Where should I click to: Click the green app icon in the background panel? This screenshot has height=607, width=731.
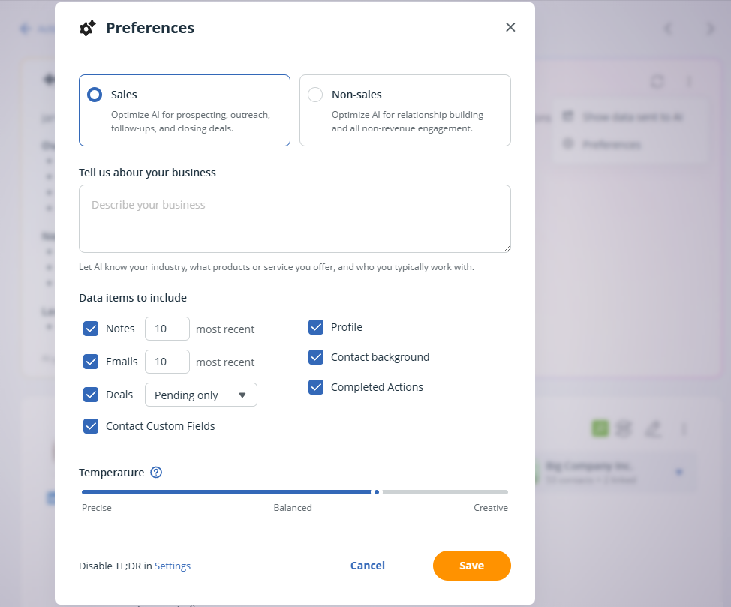600,427
